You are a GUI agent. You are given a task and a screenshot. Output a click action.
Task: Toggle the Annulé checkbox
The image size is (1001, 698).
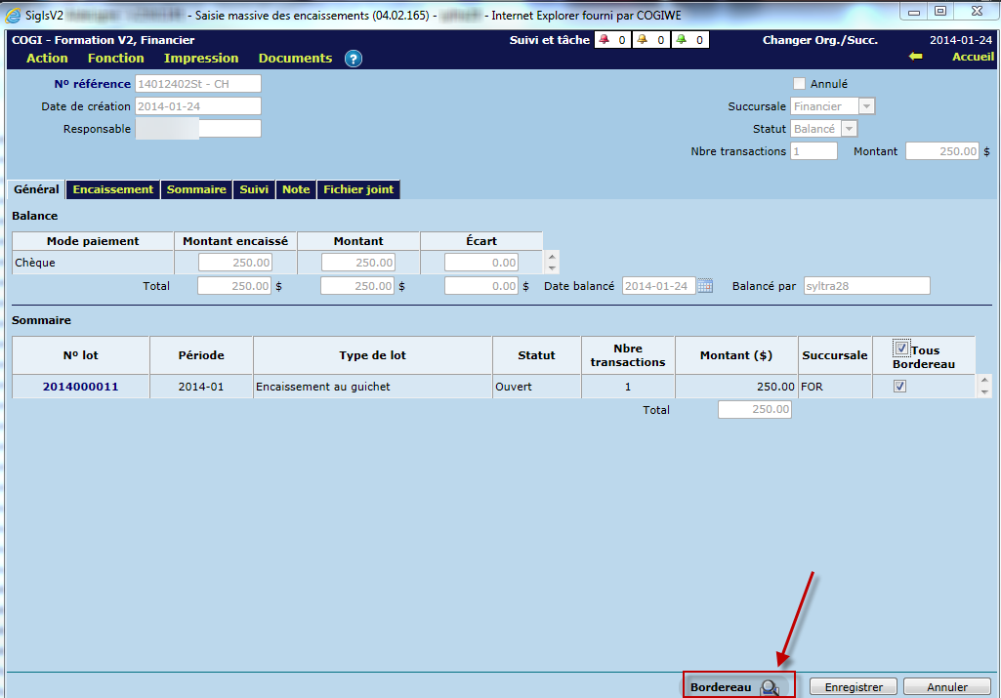coord(800,84)
